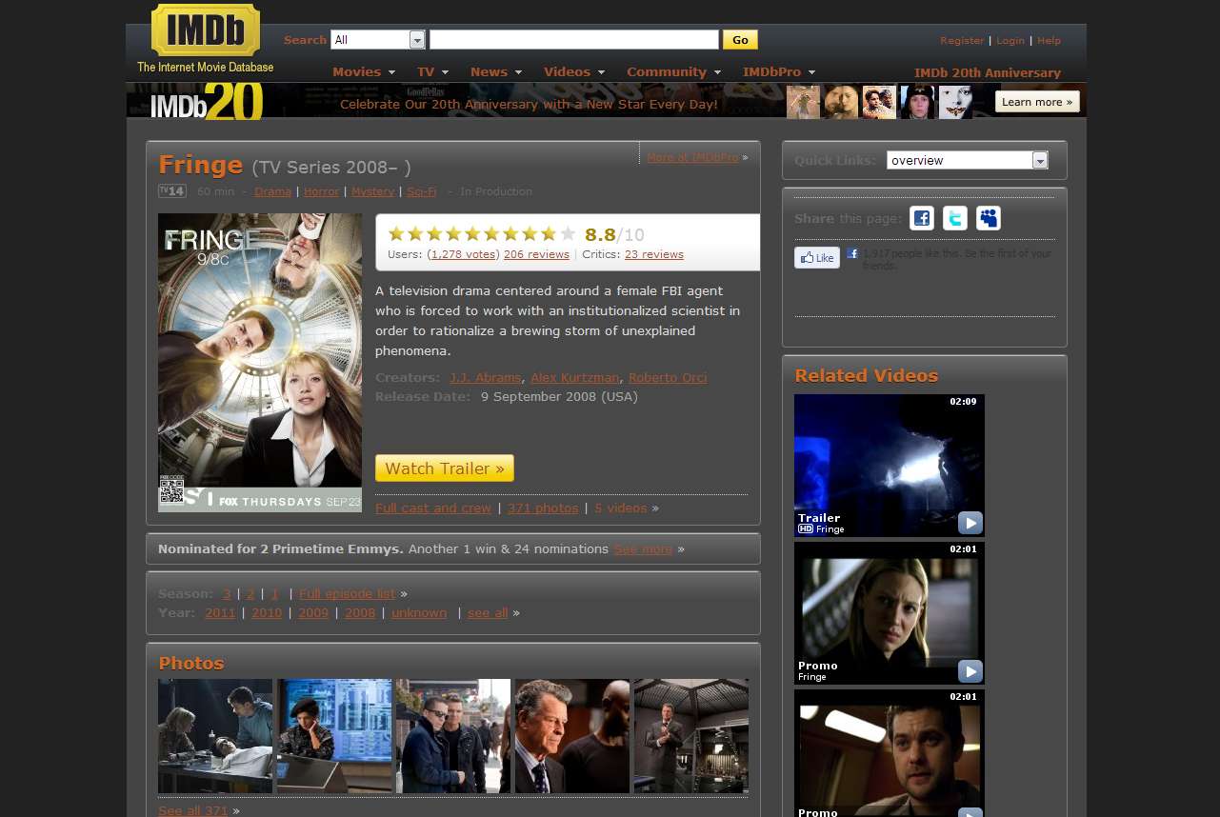Open the Help link
The image size is (1220, 817).
click(1049, 40)
